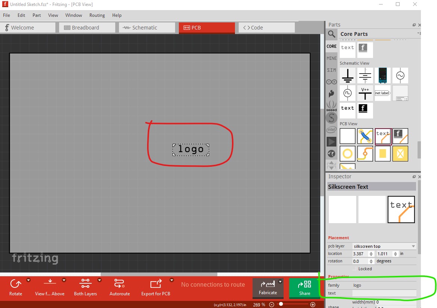
Task: Select the jumper wire PCB part
Action: click(x=365, y=136)
